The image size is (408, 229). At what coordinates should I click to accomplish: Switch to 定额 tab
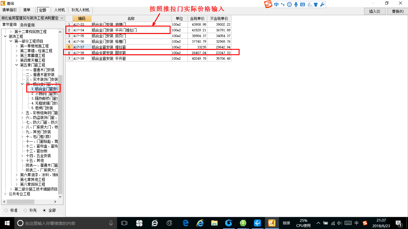pos(43,10)
